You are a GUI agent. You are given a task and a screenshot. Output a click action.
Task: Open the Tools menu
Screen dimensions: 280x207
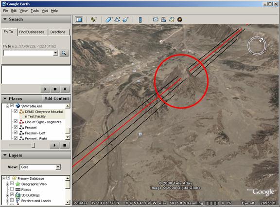35,11
